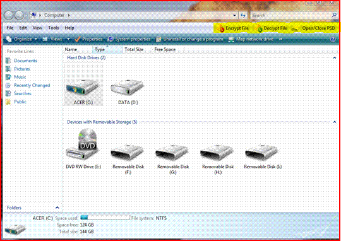Select the DATA (D:) drive

(128, 92)
